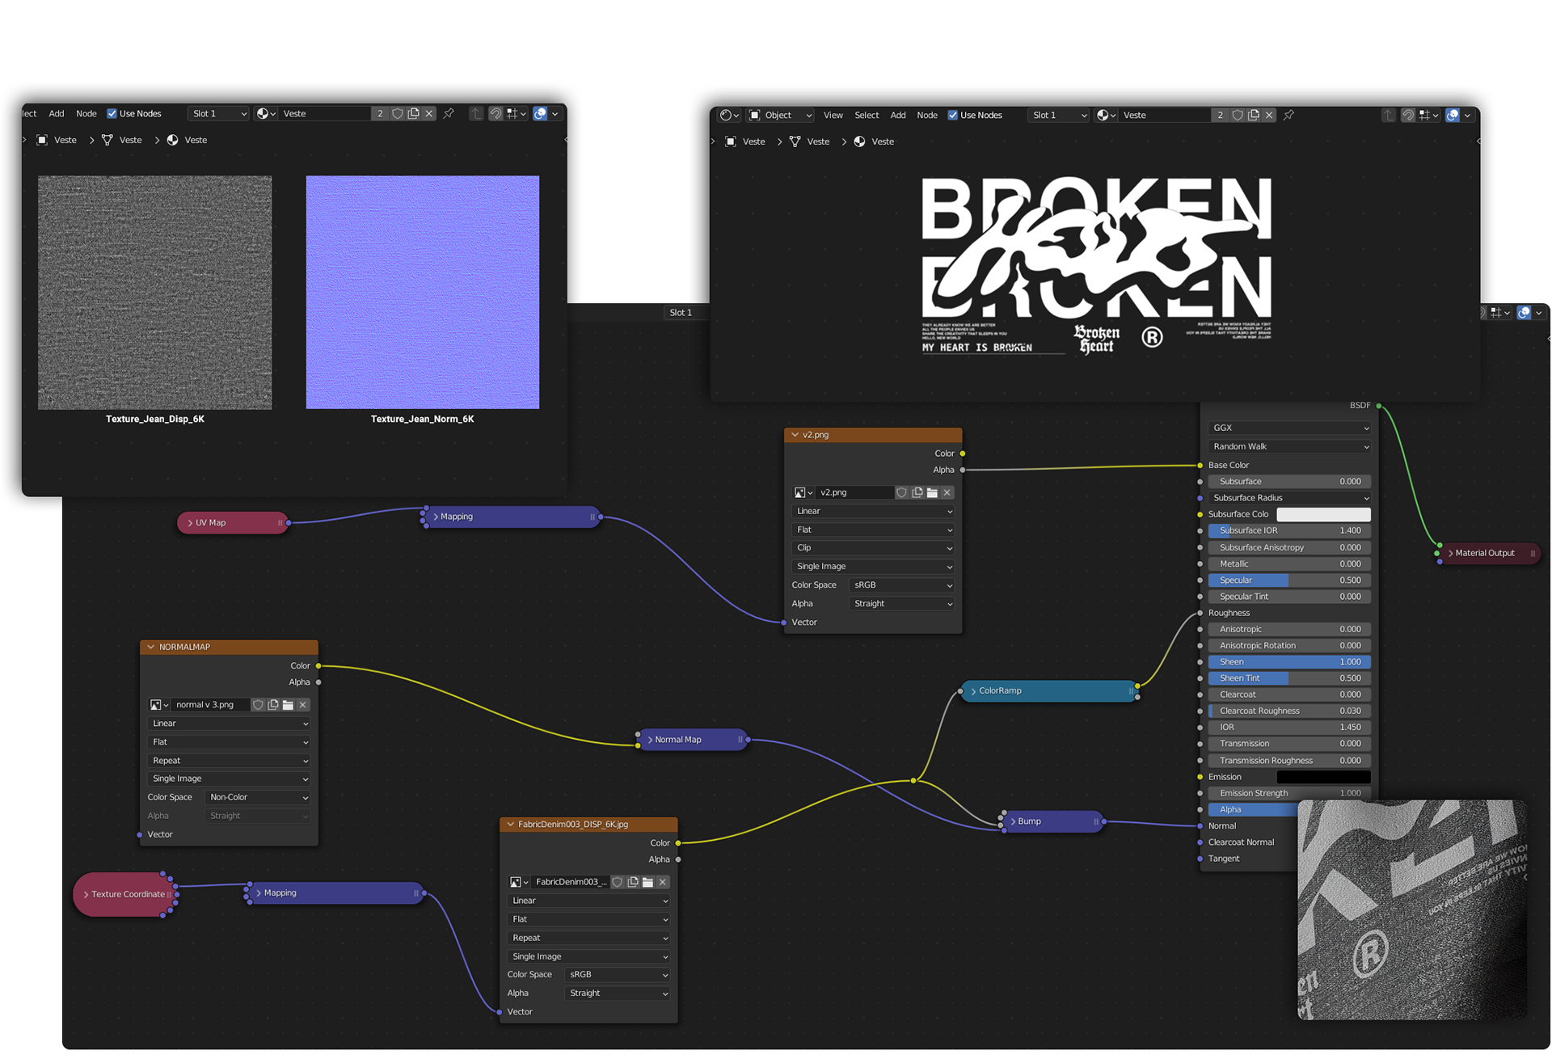Collapse FabricDenim003_DISP_6K.jpg node header

(510, 825)
